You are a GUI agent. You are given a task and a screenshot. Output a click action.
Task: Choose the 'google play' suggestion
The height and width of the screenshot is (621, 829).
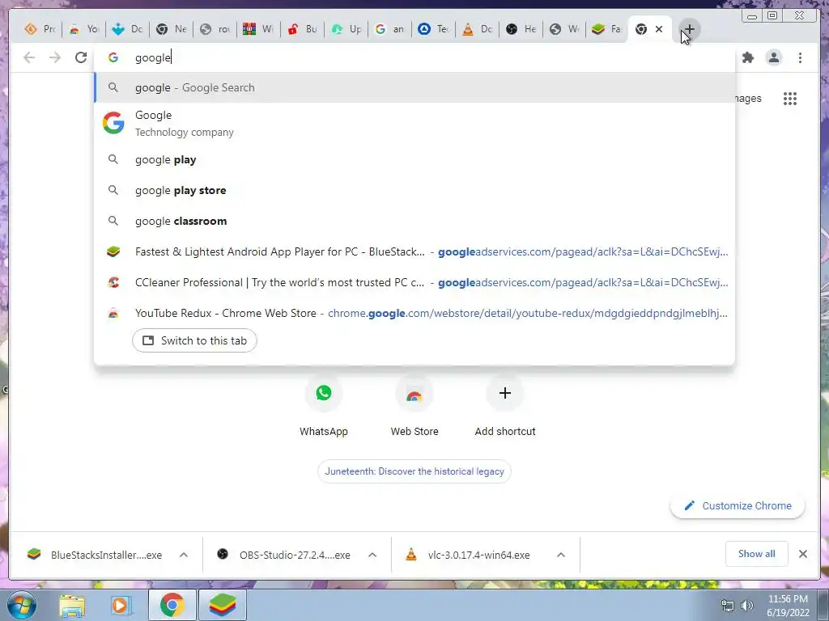click(414, 159)
